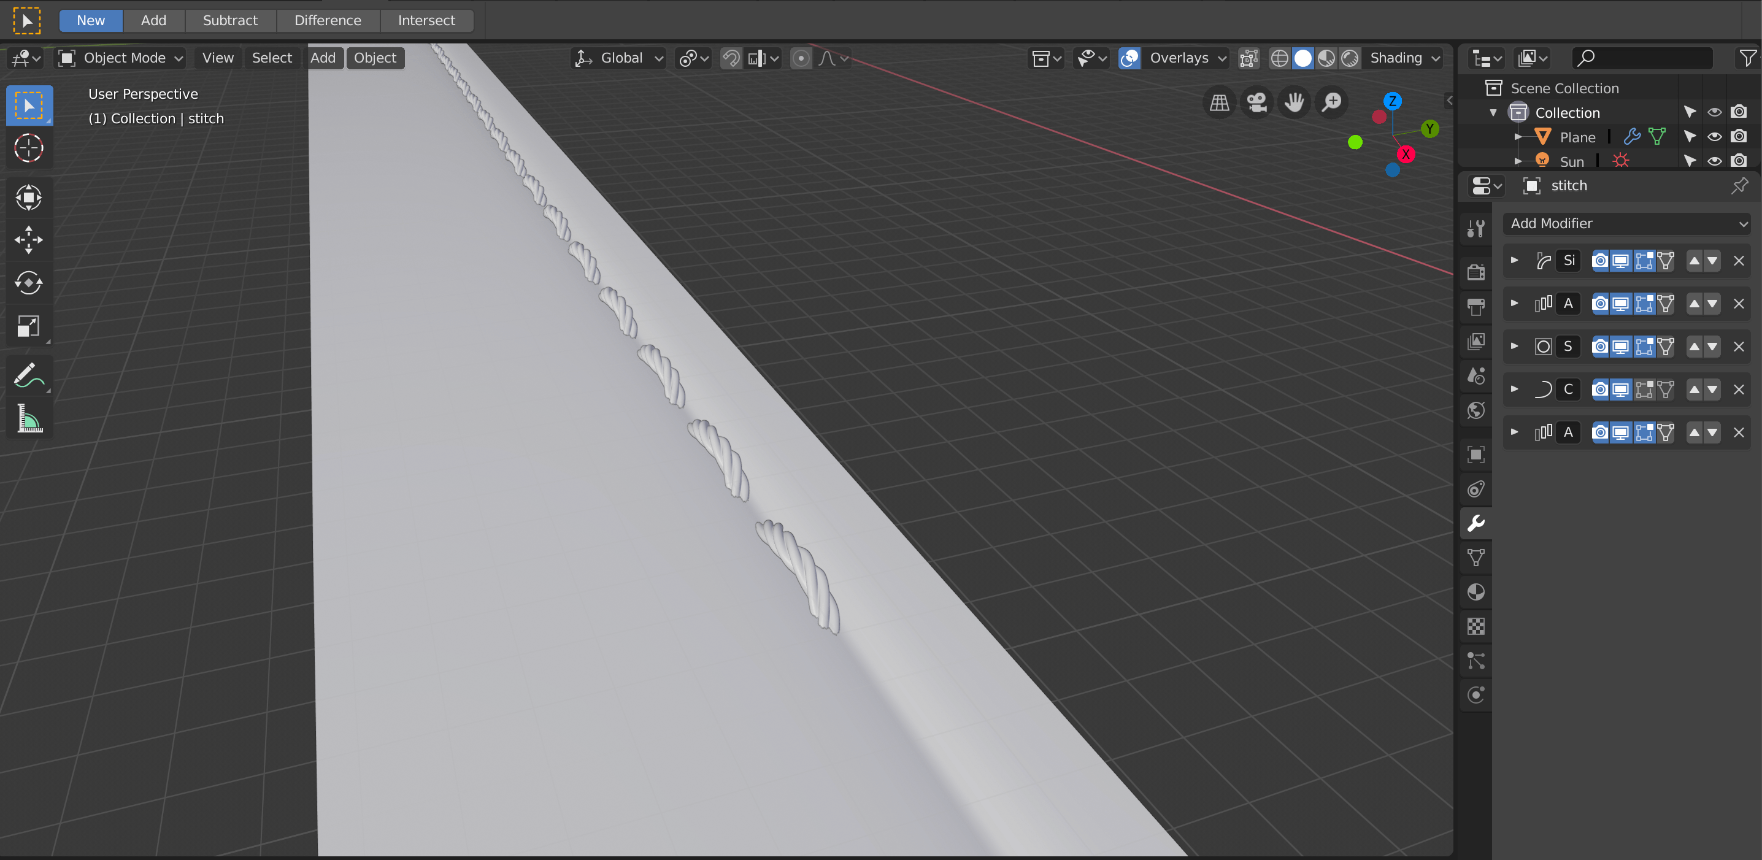The width and height of the screenshot is (1762, 860).
Task: Select the Scale tool
Action: pyautogui.click(x=29, y=325)
